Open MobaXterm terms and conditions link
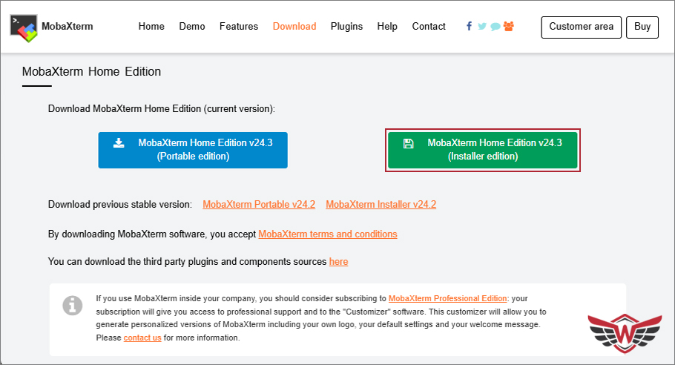This screenshot has width=675, height=365. click(x=327, y=234)
